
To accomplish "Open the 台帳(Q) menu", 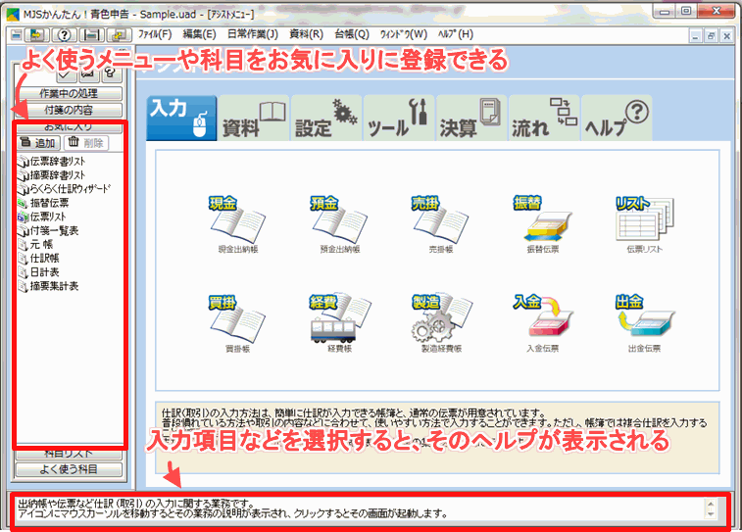I will (x=352, y=34).
